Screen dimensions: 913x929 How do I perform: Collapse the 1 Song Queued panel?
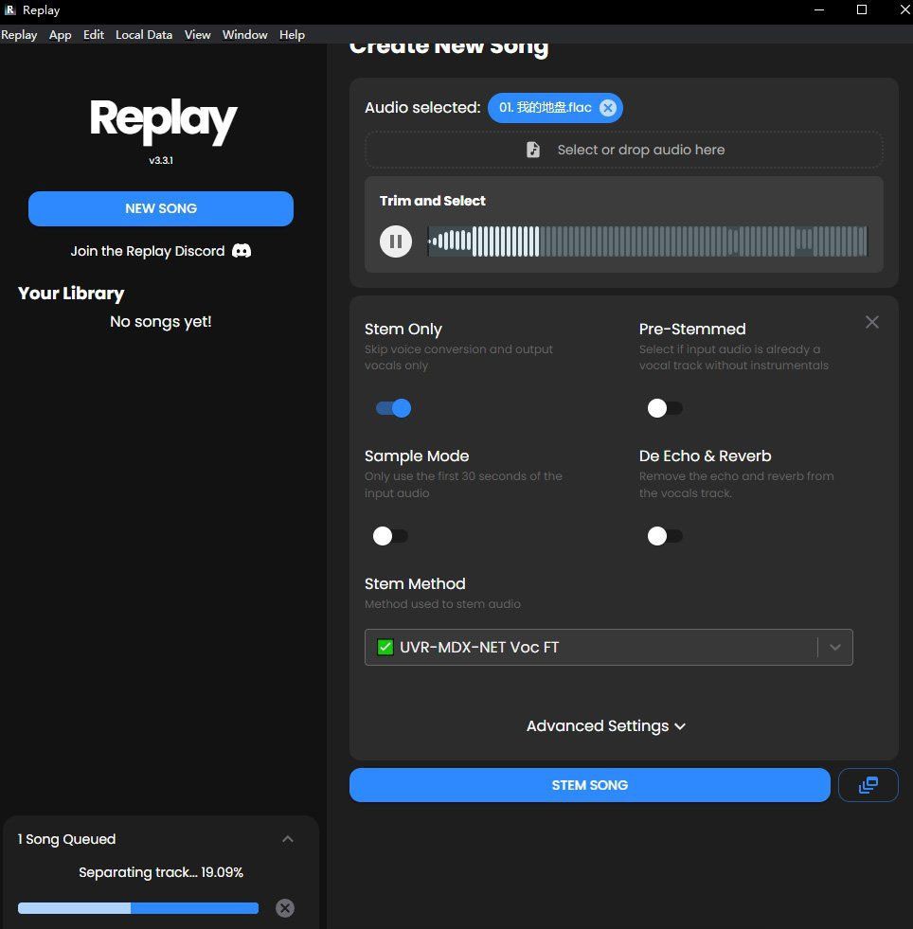(288, 838)
